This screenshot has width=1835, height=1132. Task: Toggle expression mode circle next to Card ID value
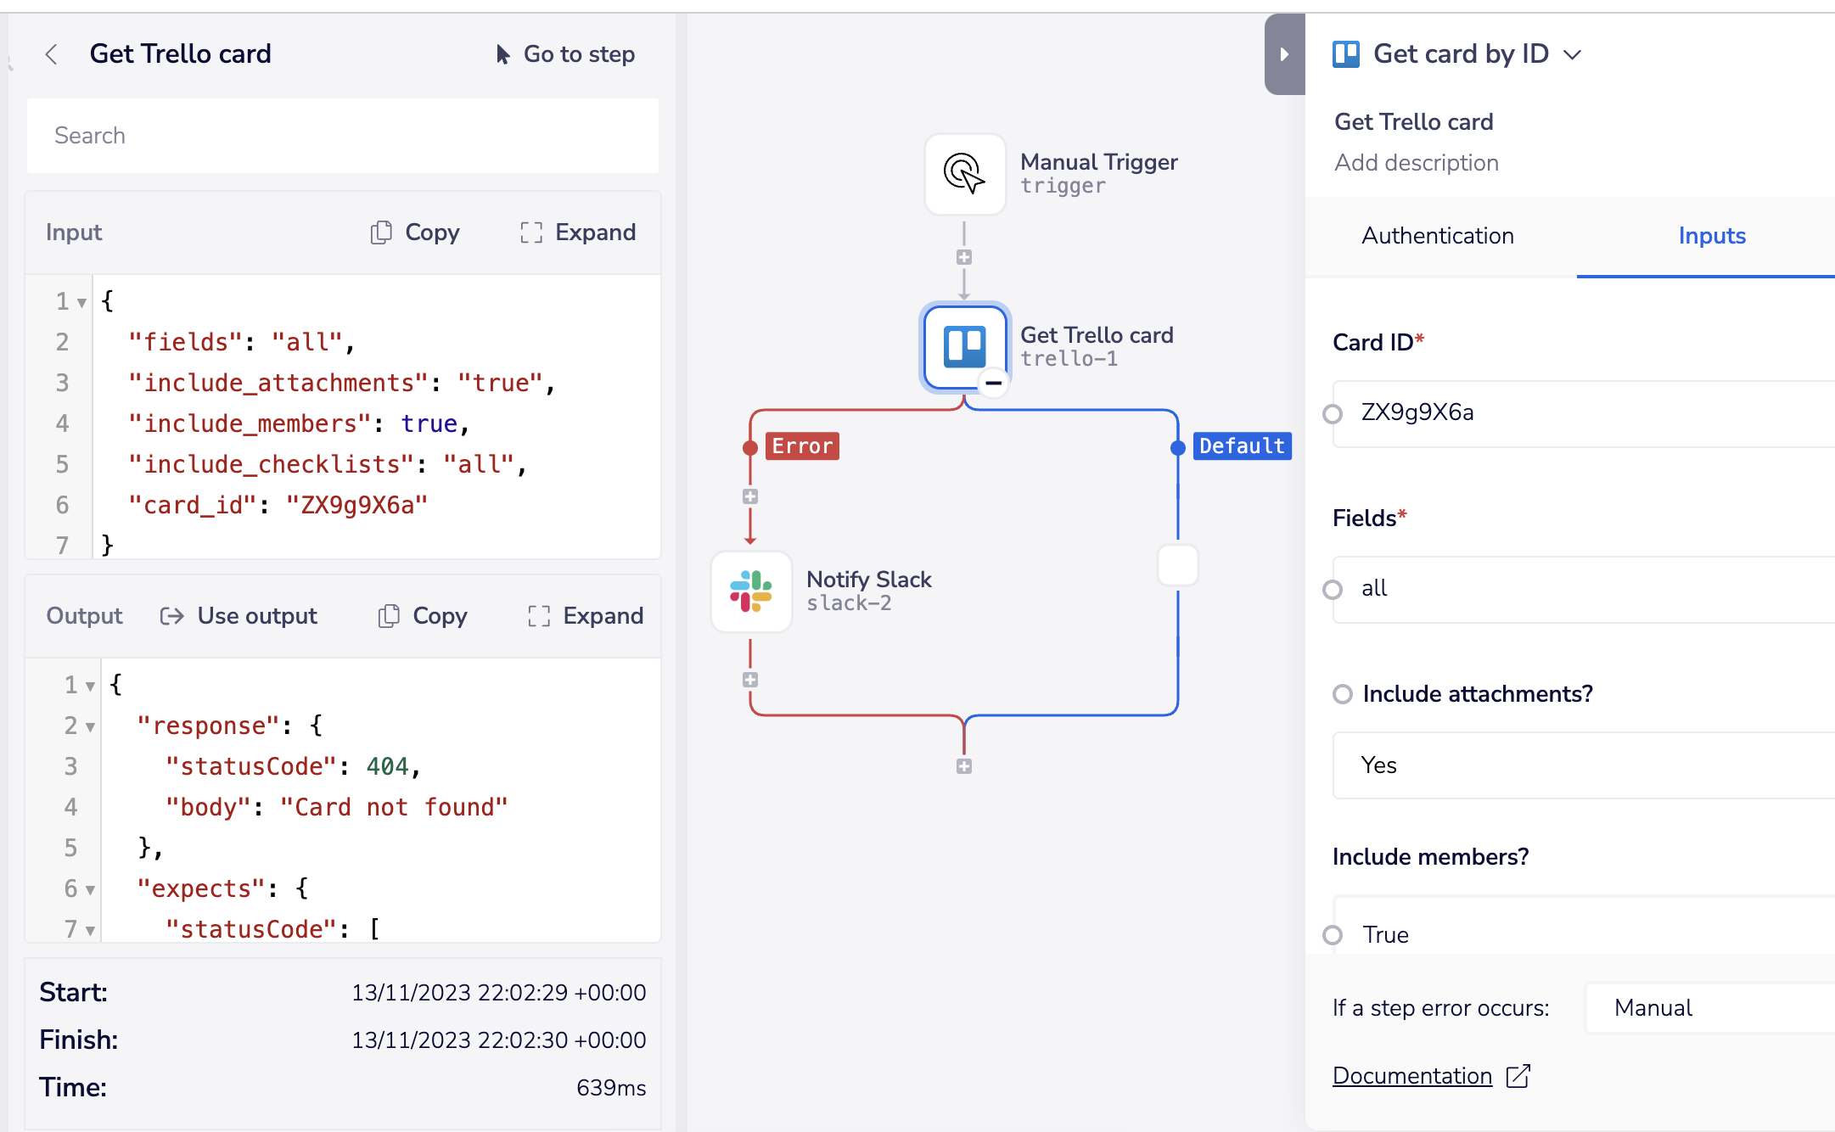[1333, 413]
